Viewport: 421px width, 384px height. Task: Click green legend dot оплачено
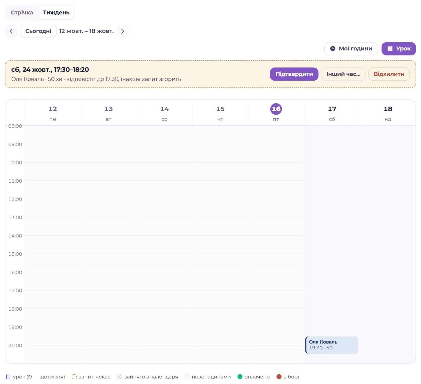(x=240, y=377)
